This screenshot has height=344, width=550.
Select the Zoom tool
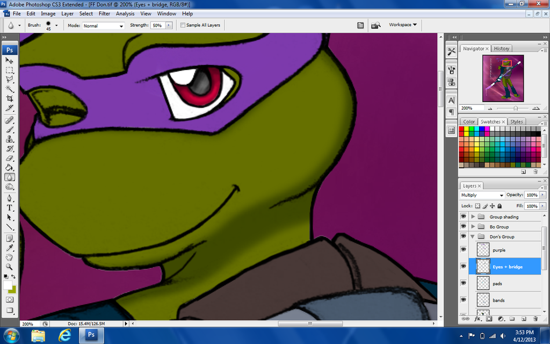10,267
